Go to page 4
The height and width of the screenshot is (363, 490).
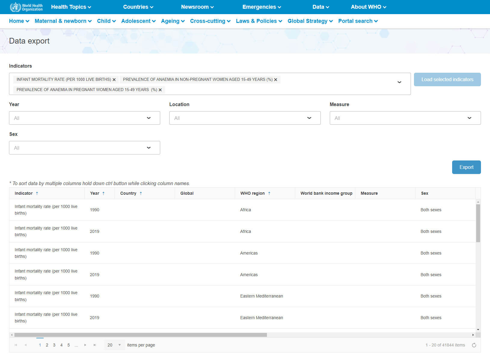click(x=61, y=345)
